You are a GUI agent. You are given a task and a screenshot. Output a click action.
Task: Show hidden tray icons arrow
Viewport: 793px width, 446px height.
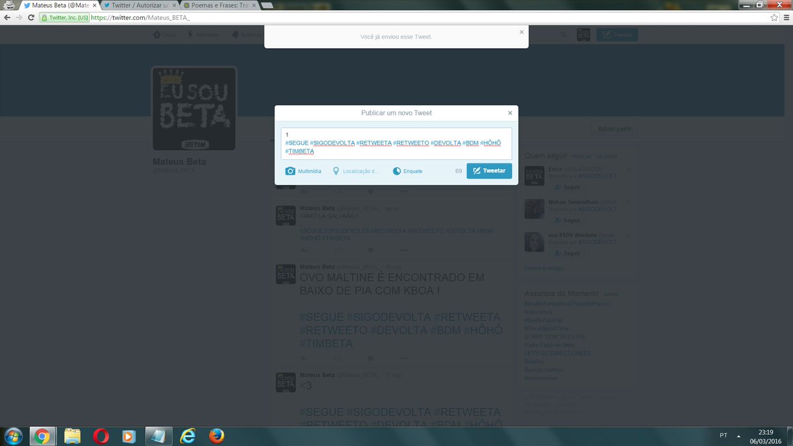click(739, 436)
